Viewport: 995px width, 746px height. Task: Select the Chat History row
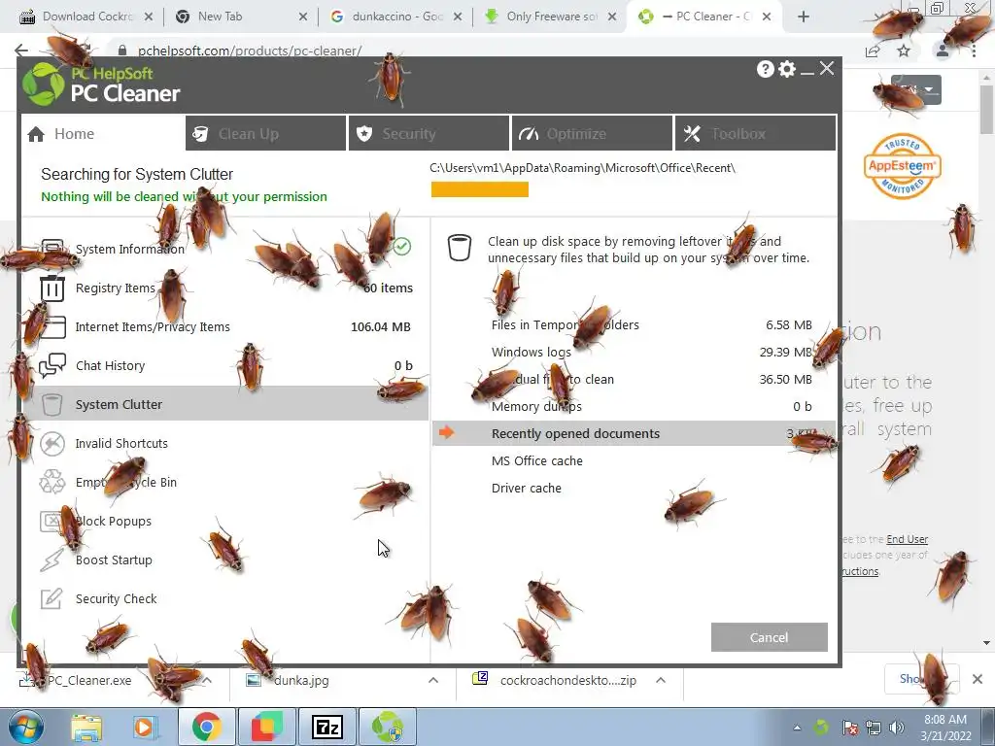(225, 365)
